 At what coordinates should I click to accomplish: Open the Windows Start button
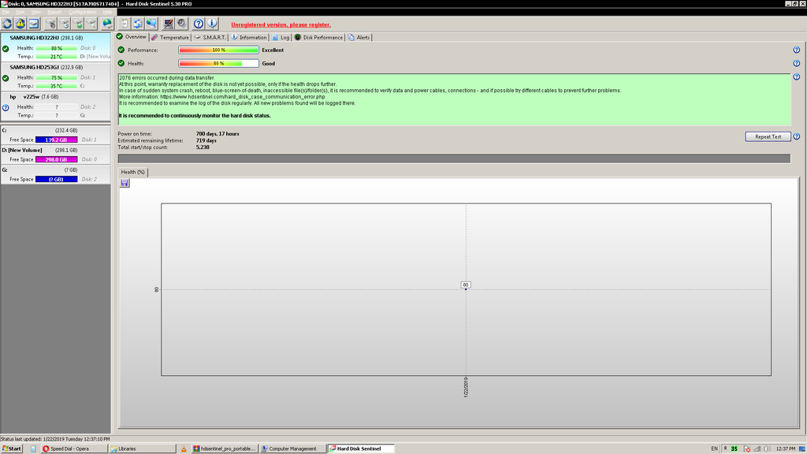pos(12,448)
